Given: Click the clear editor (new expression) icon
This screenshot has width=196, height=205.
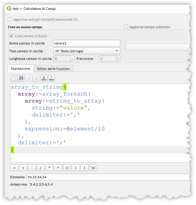Looking at the screenshot, I should 14,78.
